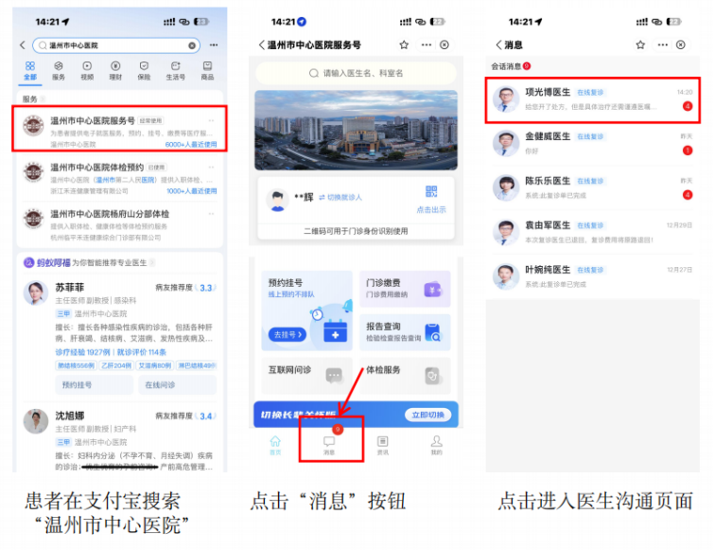Clear the search field text 温州市中心医院

pyautogui.click(x=192, y=45)
